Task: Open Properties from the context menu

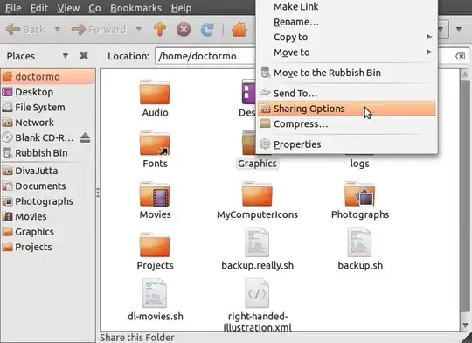Action: point(346,144)
